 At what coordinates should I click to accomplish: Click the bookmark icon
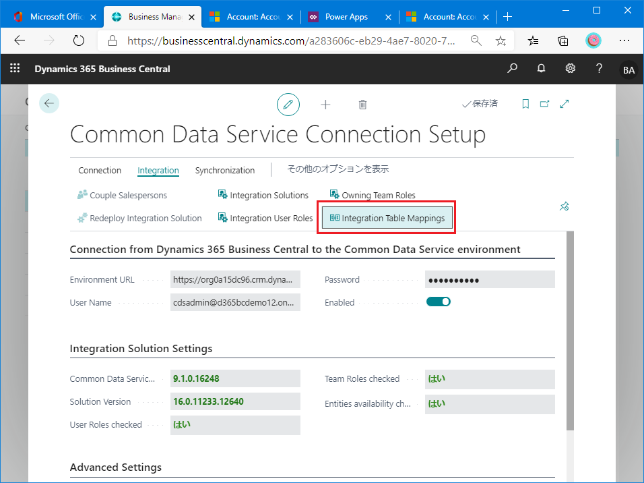pyautogui.click(x=525, y=104)
